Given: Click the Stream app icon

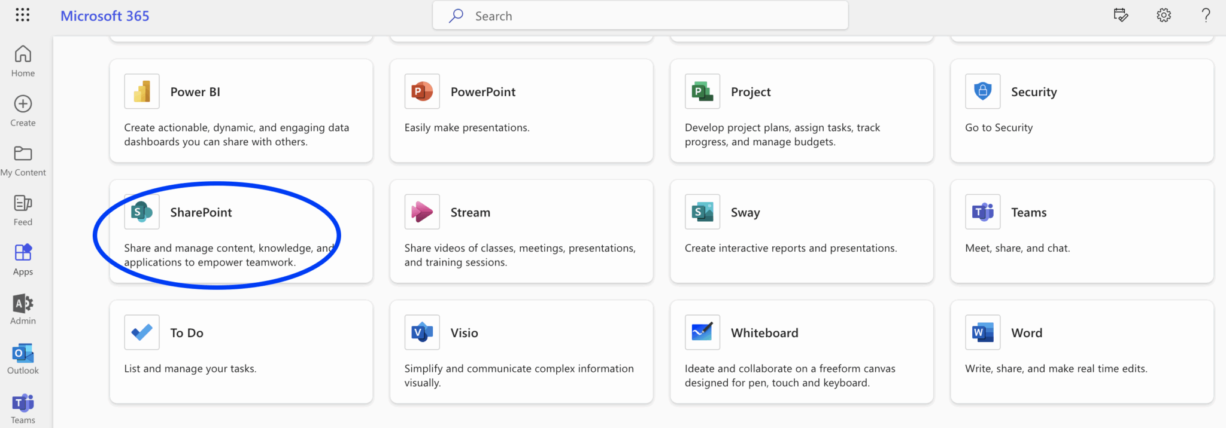Looking at the screenshot, I should pos(422,212).
